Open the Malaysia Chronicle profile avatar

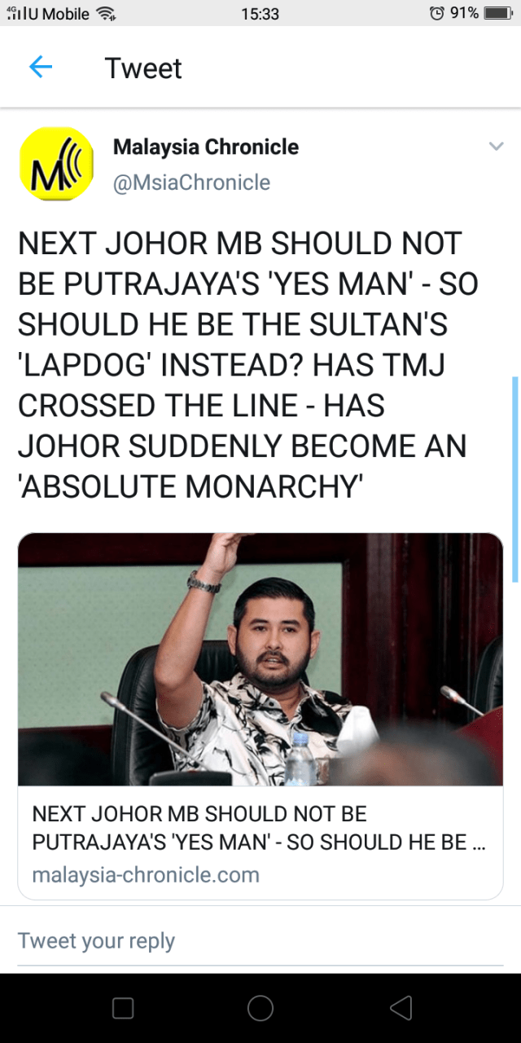[x=57, y=164]
